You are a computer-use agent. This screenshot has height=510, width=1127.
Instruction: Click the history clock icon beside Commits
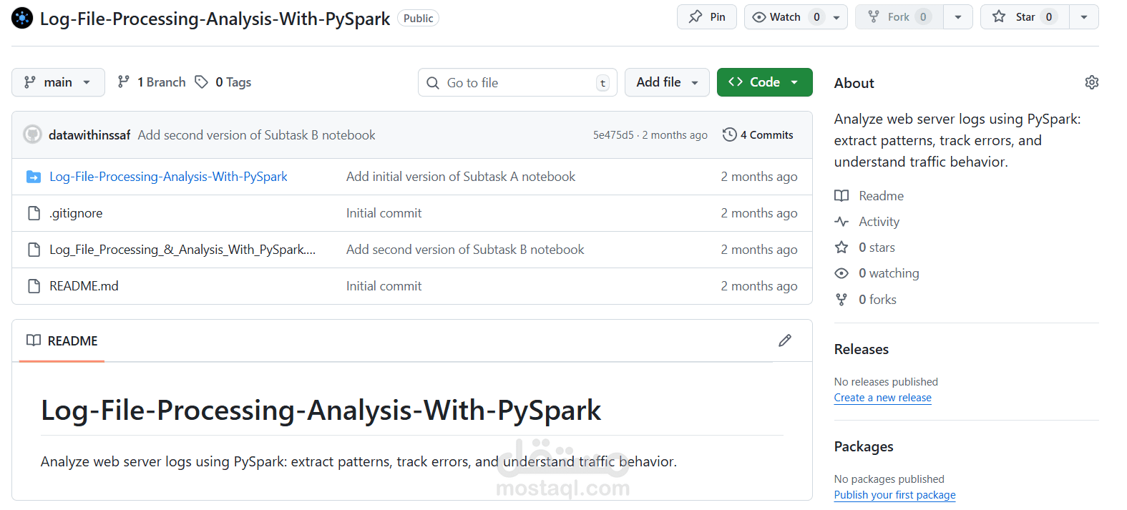pos(729,134)
